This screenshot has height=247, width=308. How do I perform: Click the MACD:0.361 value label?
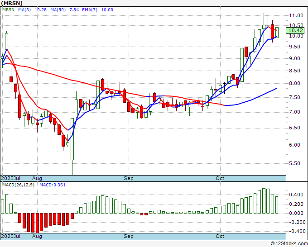(53, 185)
